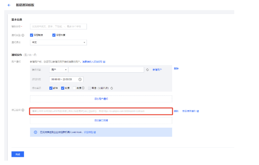259x165 pixels.
Task: Click delete link beside the callback URL field
Action: coord(176,111)
